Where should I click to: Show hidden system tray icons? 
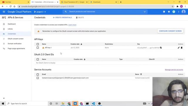pos(149,103)
